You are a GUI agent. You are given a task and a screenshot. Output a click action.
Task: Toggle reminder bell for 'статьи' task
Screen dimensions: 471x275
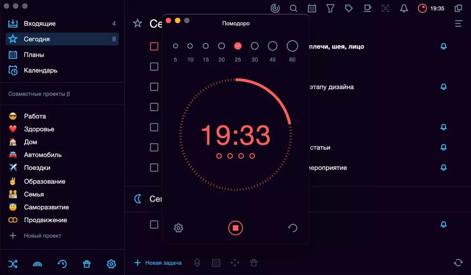point(443,147)
